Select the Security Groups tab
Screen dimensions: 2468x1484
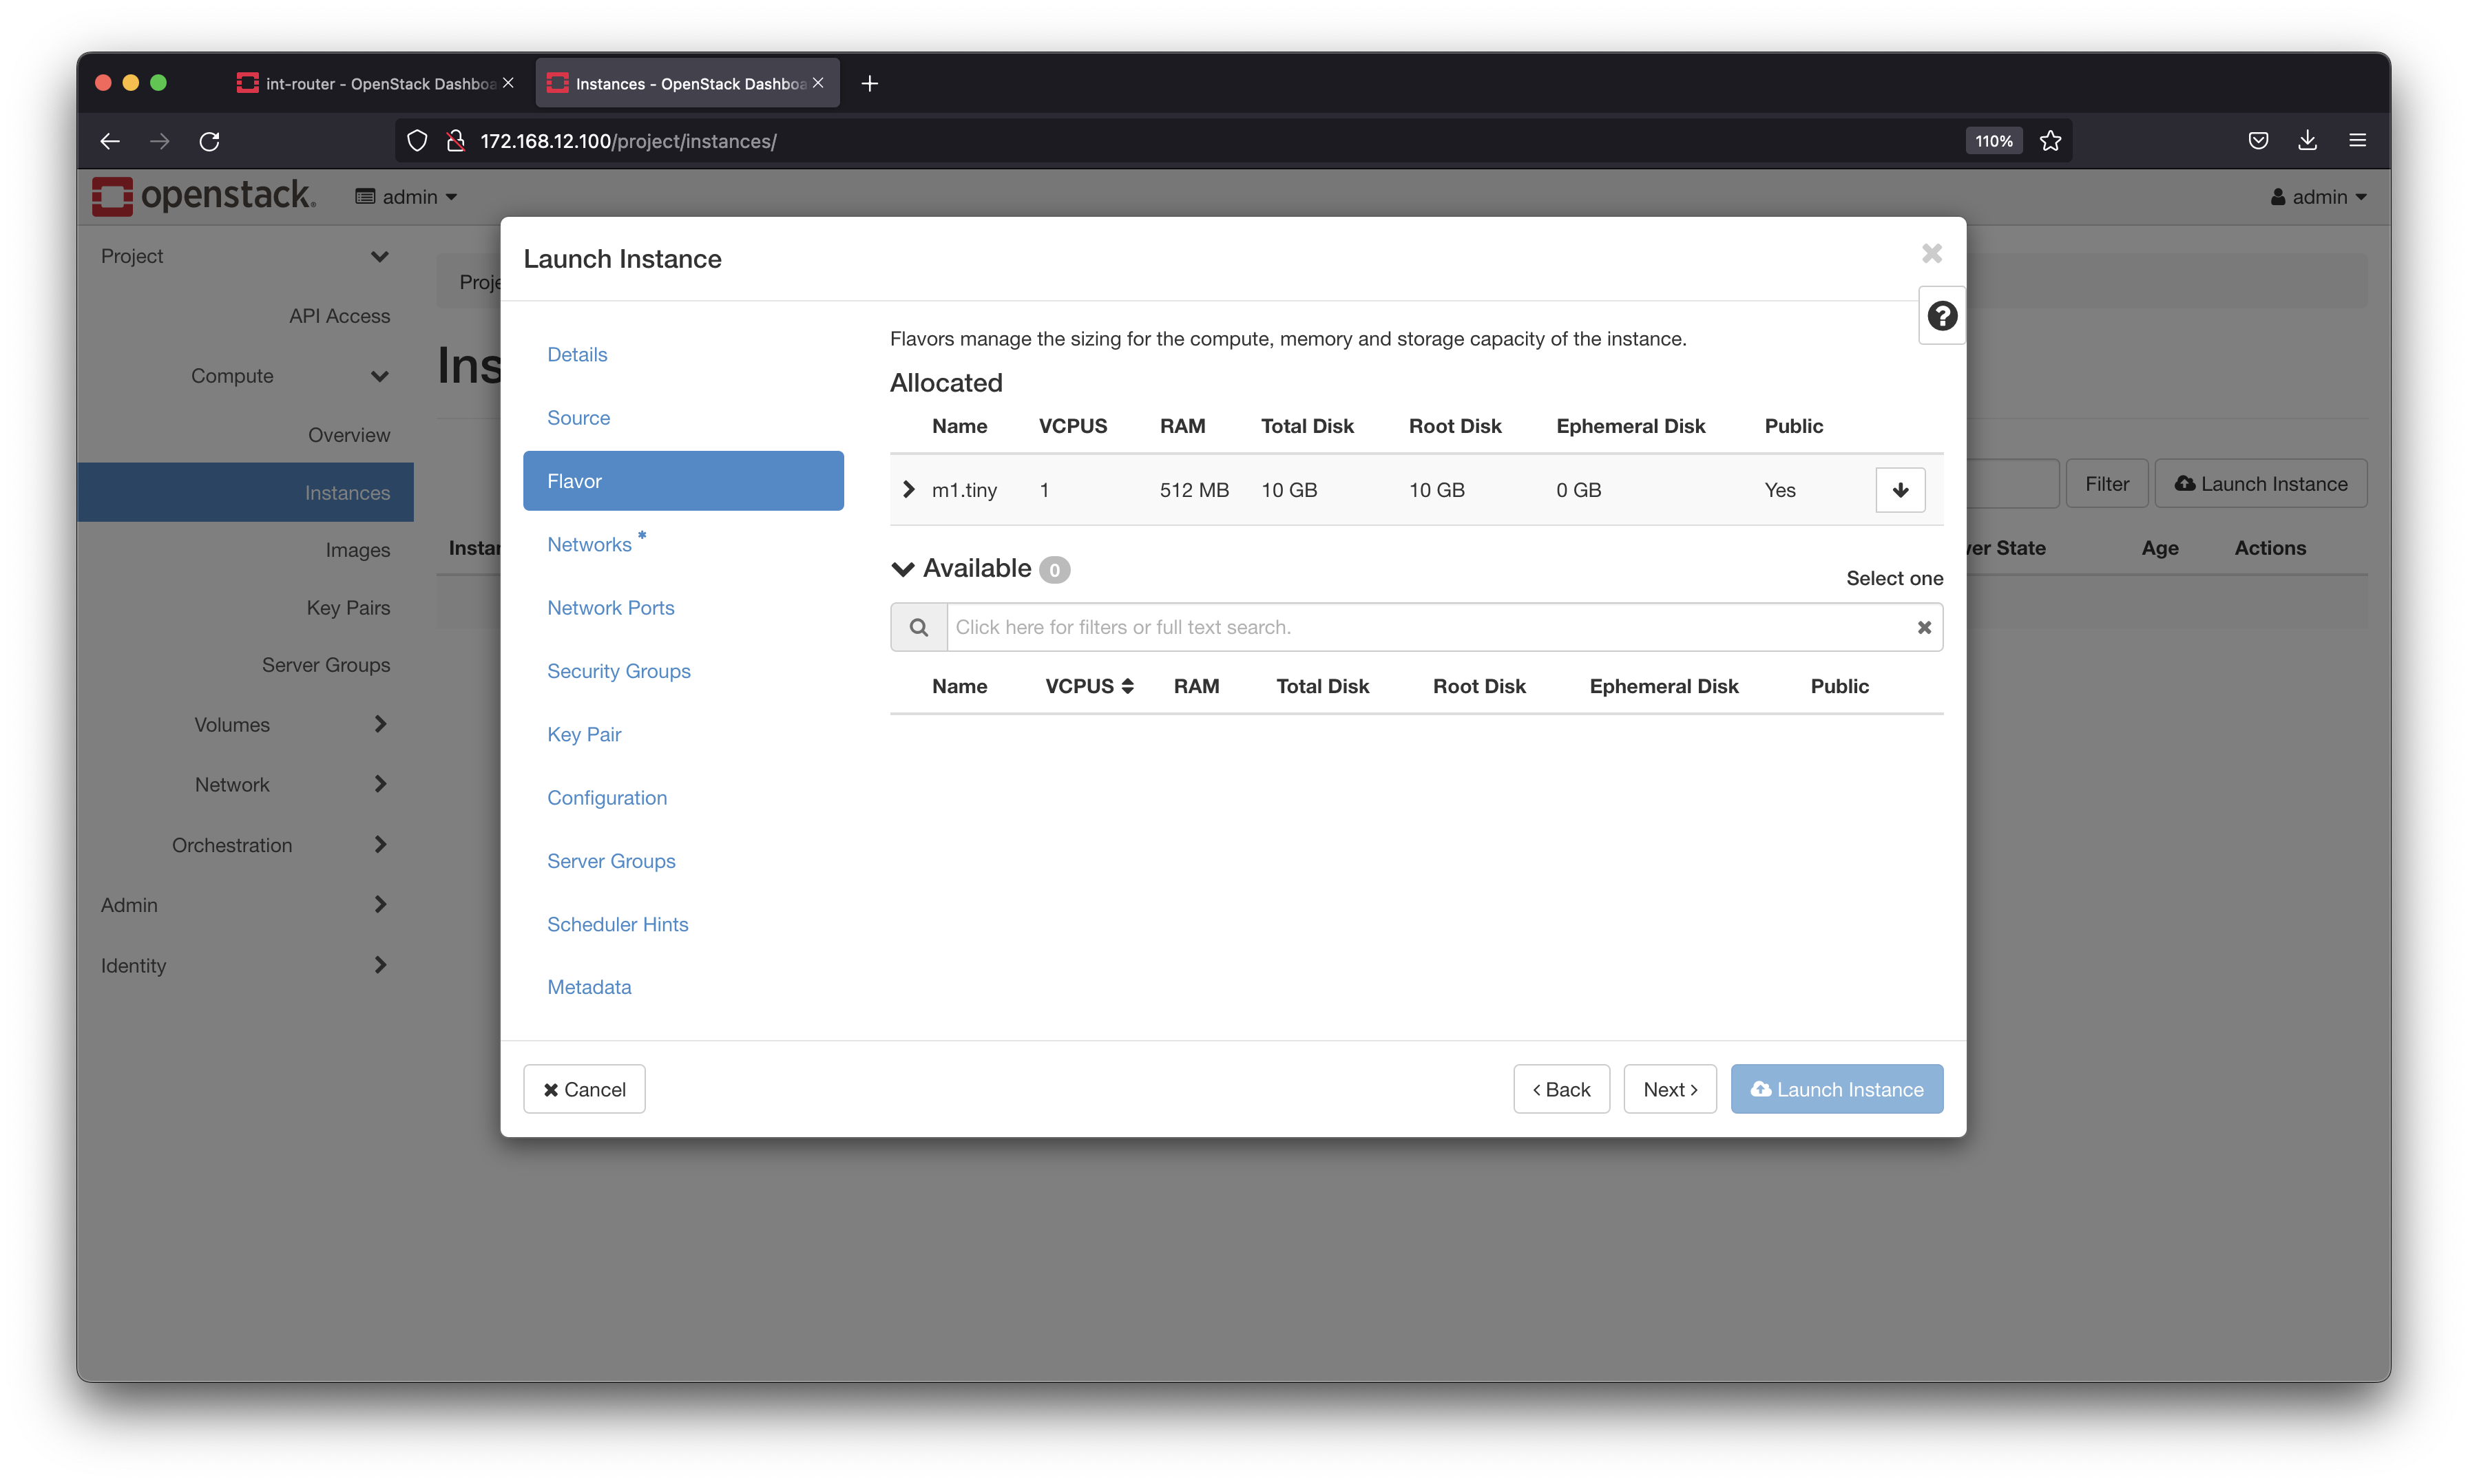(x=619, y=670)
